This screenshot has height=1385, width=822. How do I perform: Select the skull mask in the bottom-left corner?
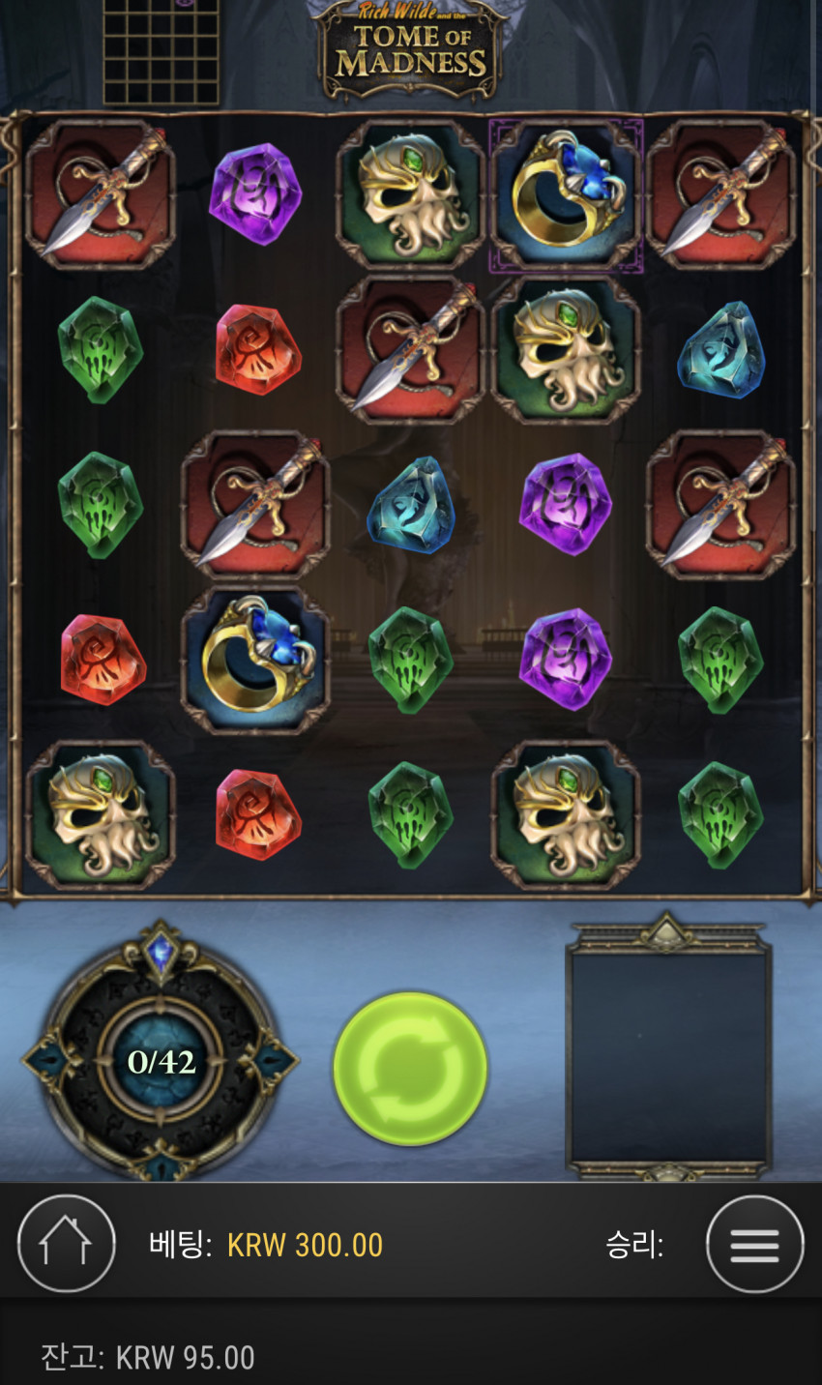click(101, 814)
